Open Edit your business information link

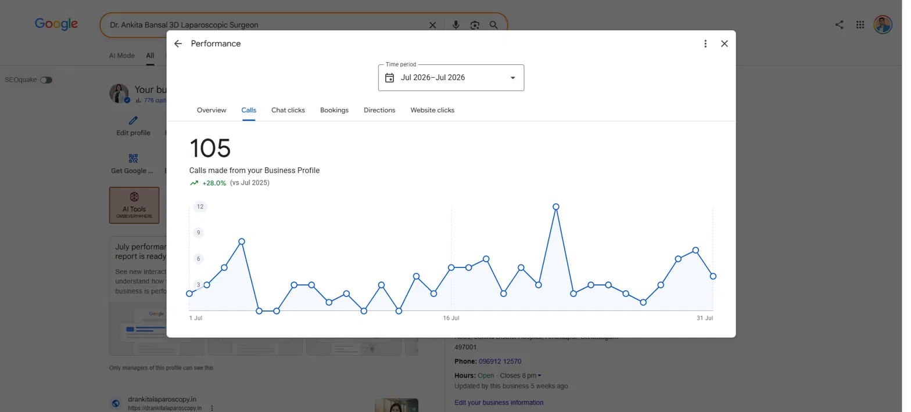499,403
